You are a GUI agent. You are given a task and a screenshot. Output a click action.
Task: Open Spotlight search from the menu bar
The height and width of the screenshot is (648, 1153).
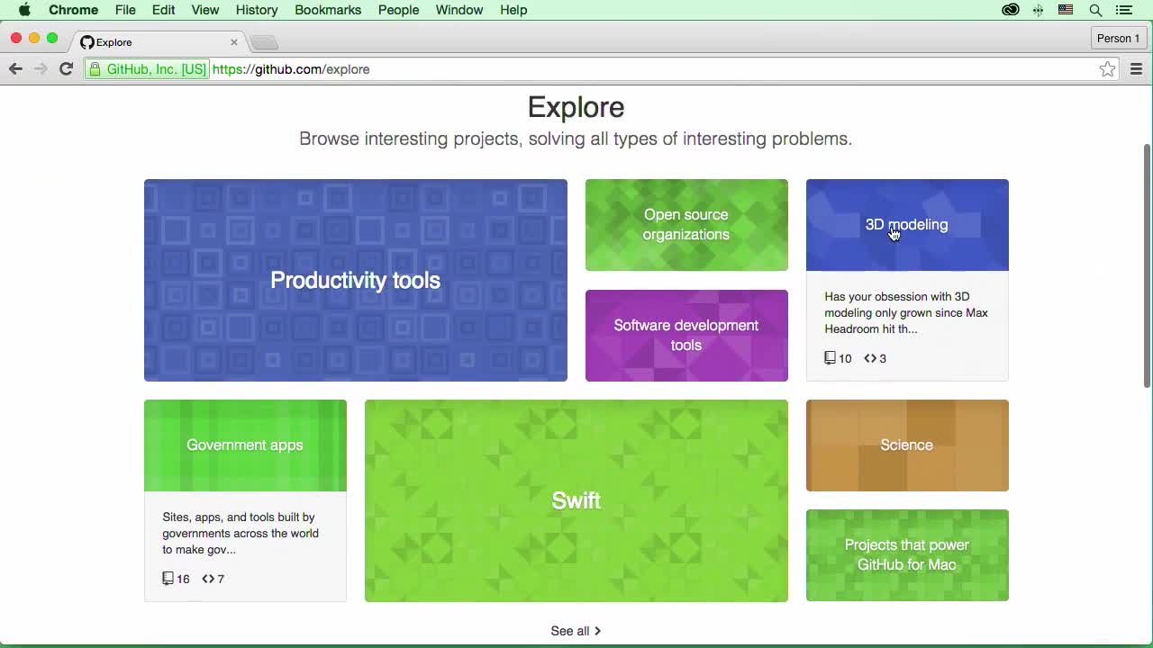1095,10
